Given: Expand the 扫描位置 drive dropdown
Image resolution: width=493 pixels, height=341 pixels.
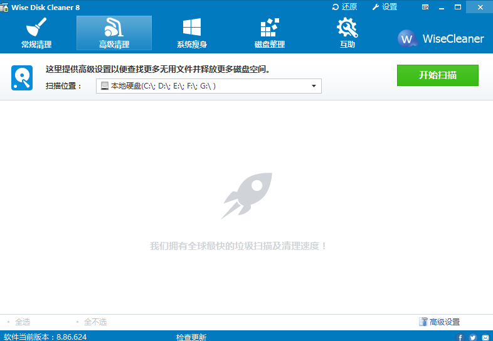Looking at the screenshot, I should [x=208, y=86].
